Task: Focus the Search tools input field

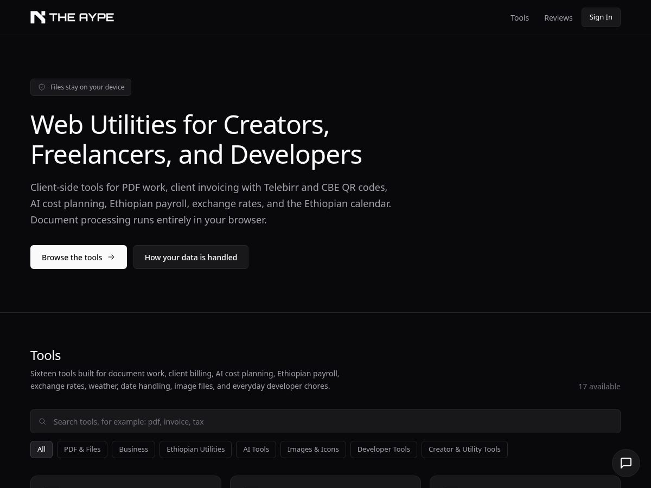Action: tap(325, 421)
